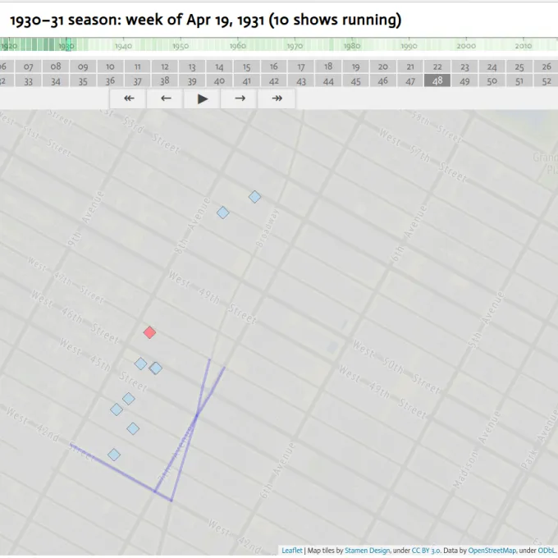Jump to 1960 on the season timeline

tap(237, 46)
